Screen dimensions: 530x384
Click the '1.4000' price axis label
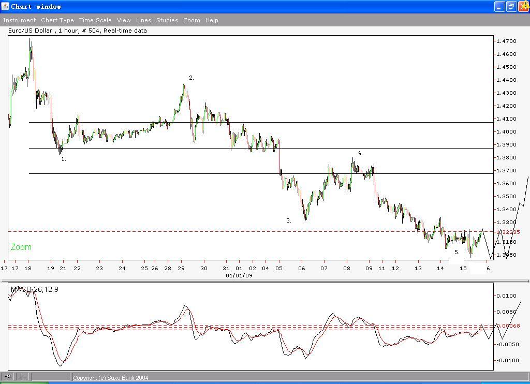[x=506, y=132]
